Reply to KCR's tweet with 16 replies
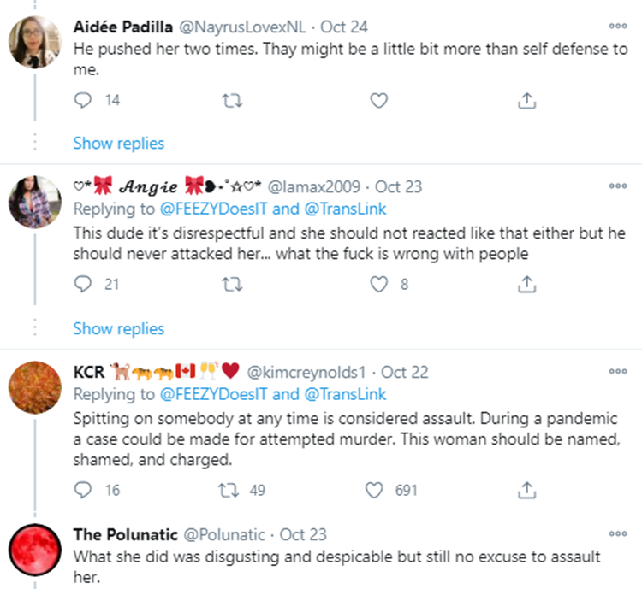Screen dimensions: 642x589 click(83, 490)
